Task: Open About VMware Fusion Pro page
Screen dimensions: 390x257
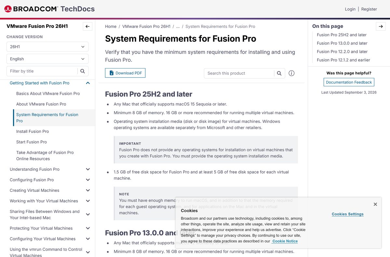Action: click(x=41, y=104)
